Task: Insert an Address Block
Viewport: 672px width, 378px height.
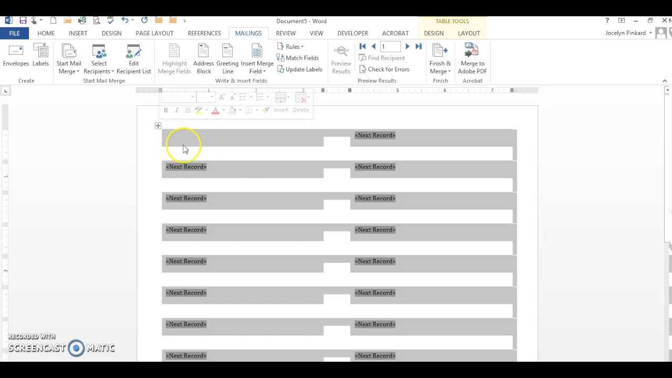Action: pos(204,59)
